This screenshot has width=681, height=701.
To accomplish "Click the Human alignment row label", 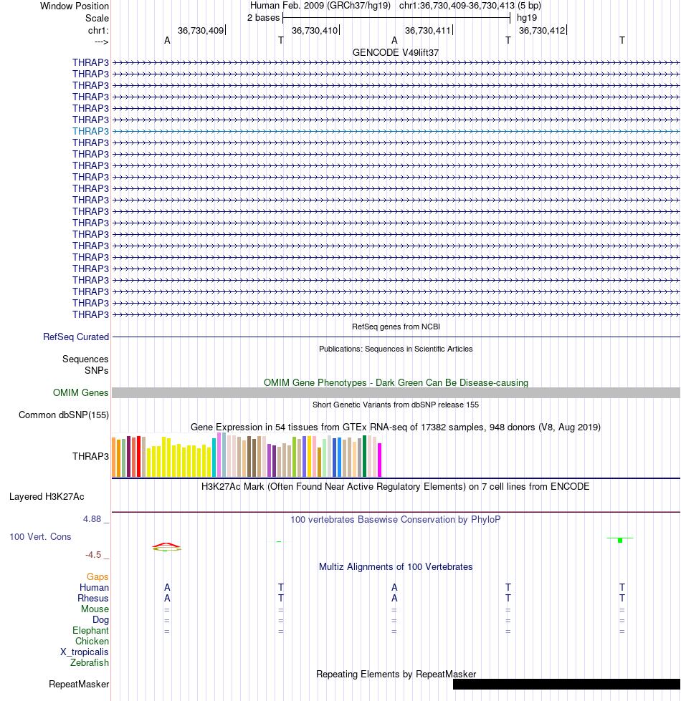I will coord(94,587).
